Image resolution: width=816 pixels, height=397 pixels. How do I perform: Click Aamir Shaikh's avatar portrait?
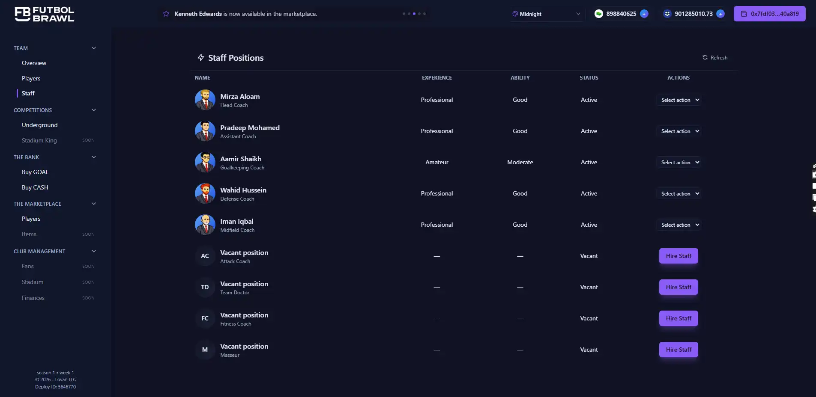[205, 162]
